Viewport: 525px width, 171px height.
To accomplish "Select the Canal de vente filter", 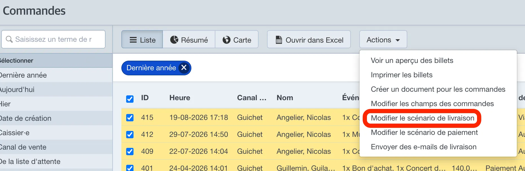I will [56, 147].
